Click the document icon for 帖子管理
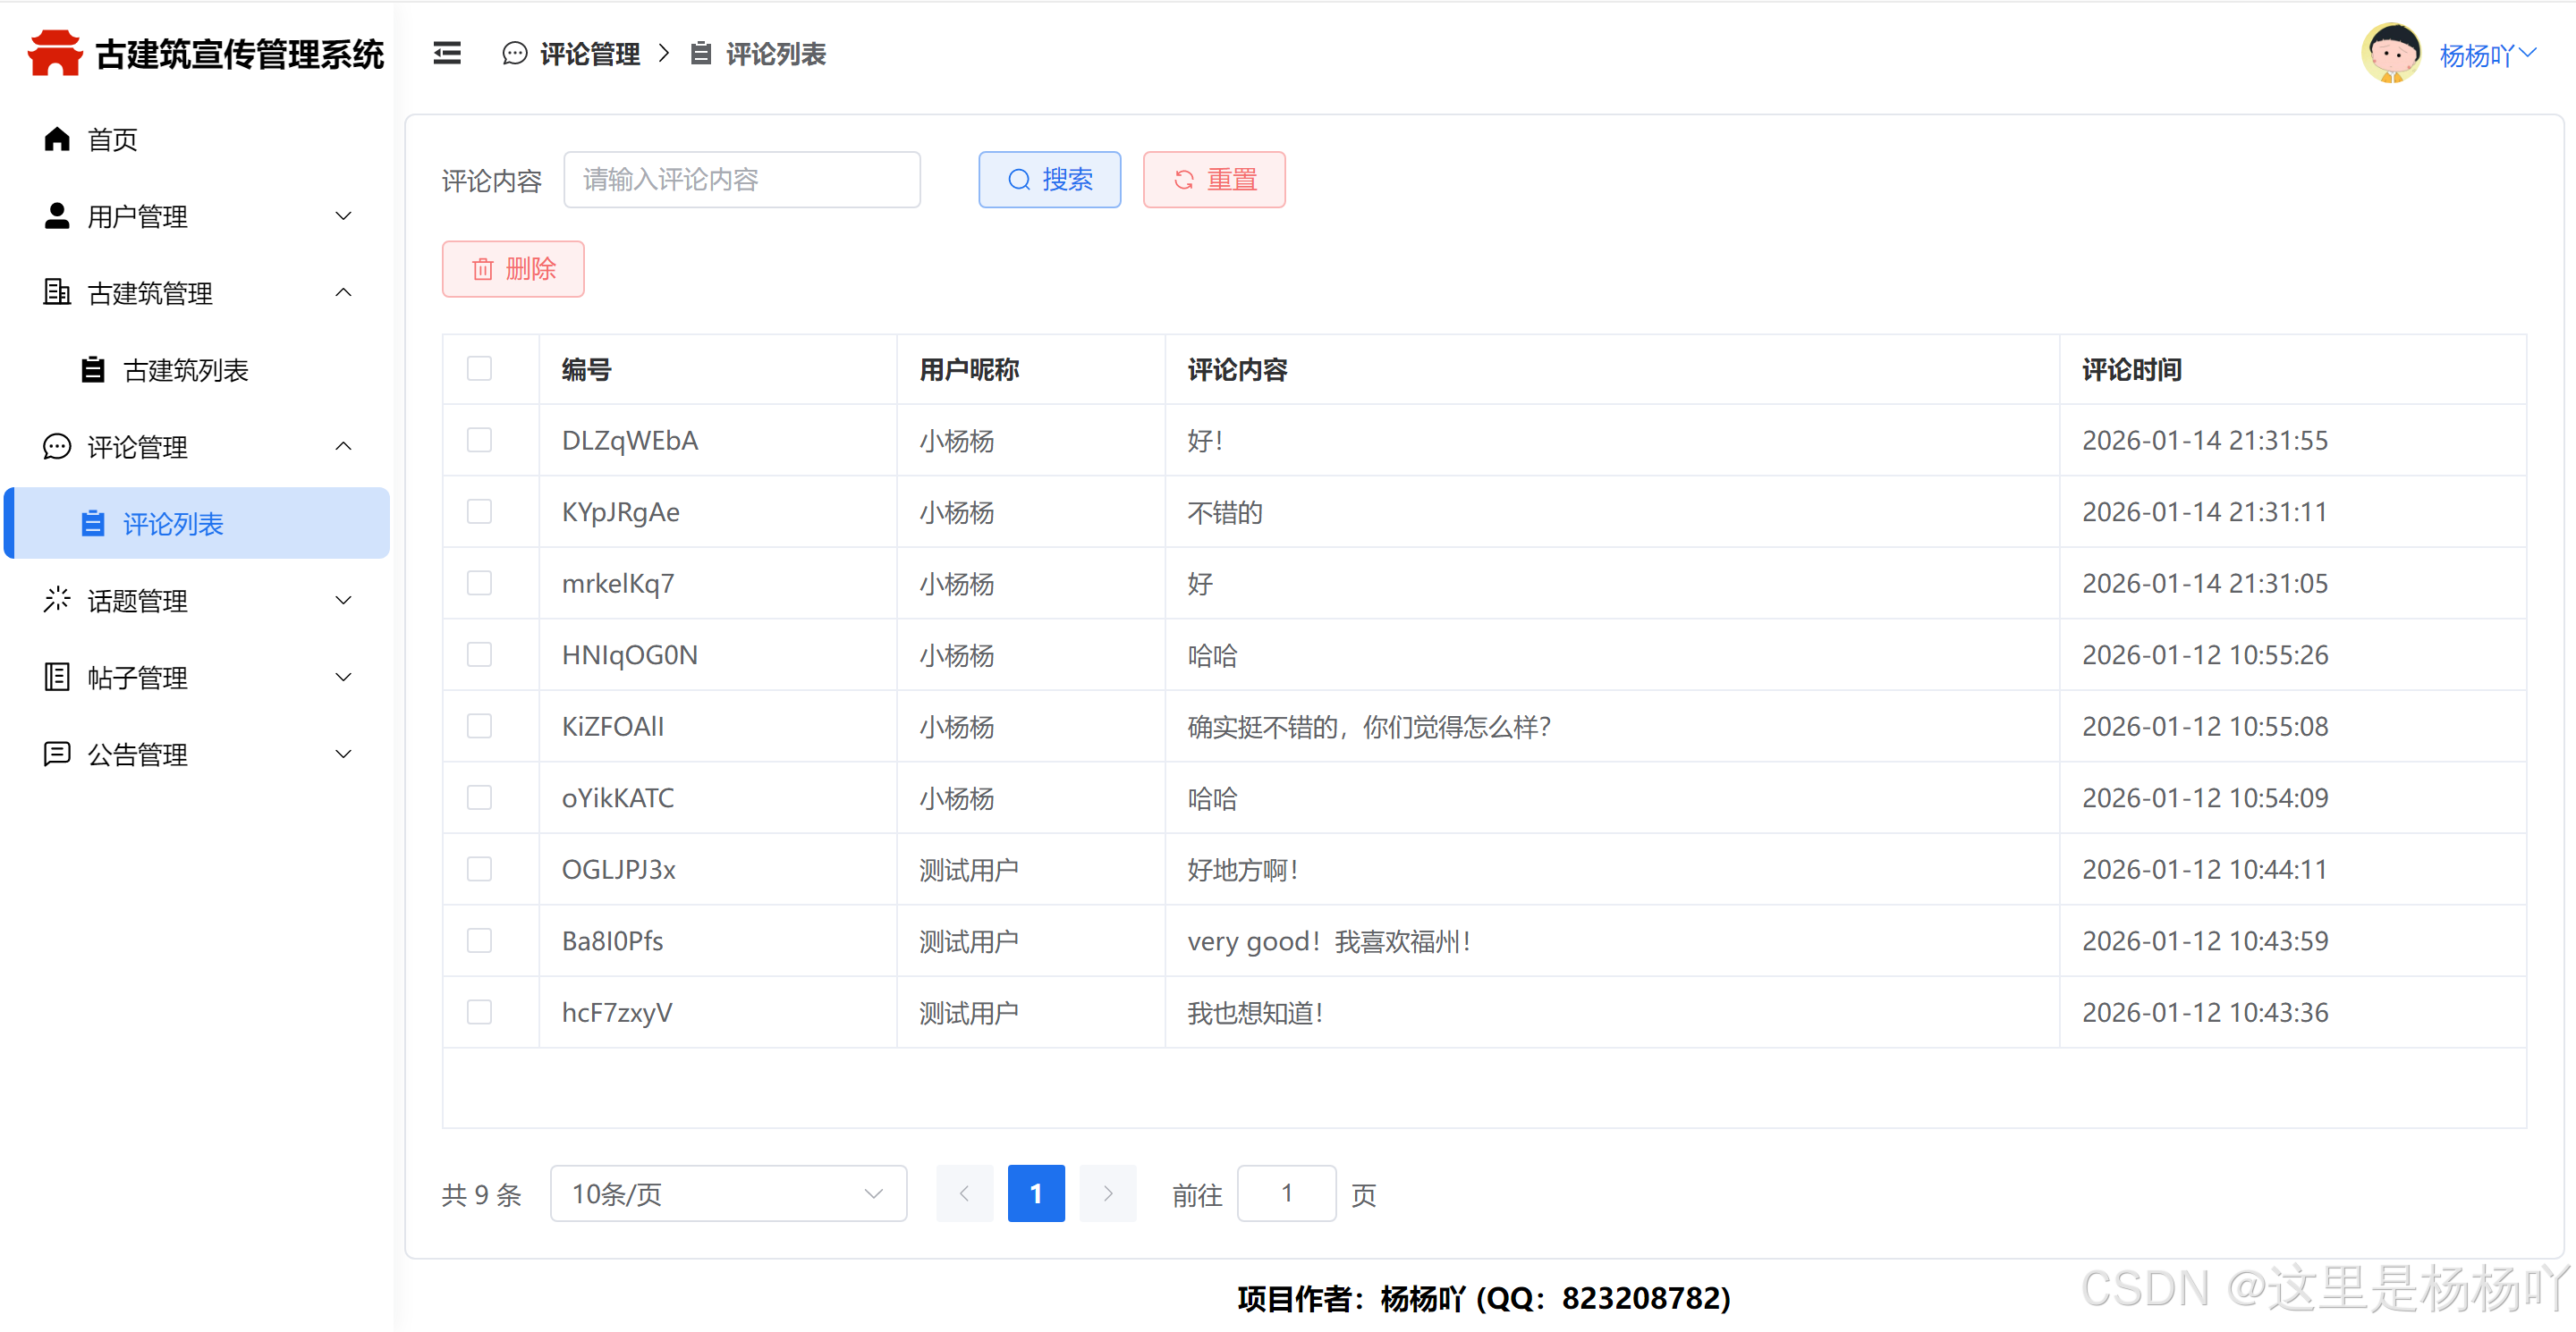This screenshot has height=1332, width=2576. [57, 678]
